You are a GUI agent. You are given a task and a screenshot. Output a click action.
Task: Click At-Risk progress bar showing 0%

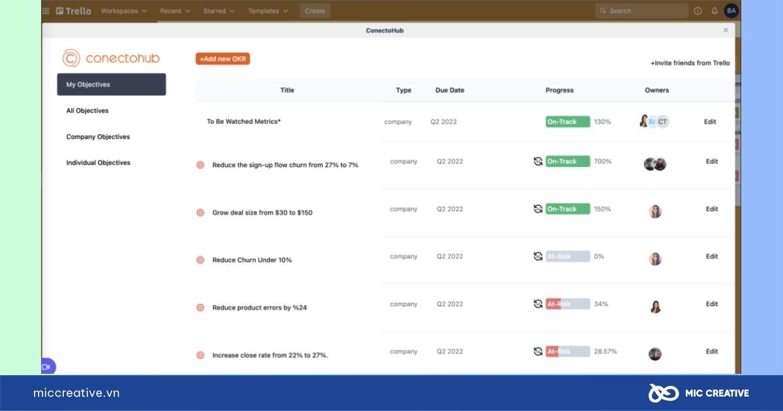[x=568, y=256]
